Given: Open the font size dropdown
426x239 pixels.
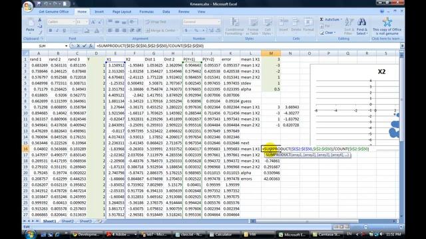Looking at the screenshot, I should [x=87, y=22].
